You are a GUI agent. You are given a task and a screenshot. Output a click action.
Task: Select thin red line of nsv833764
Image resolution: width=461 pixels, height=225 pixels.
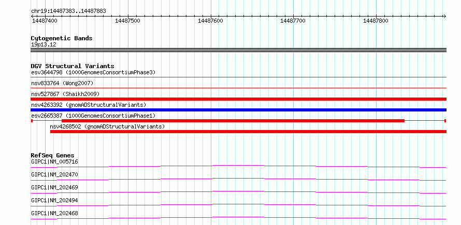pos(238,88)
